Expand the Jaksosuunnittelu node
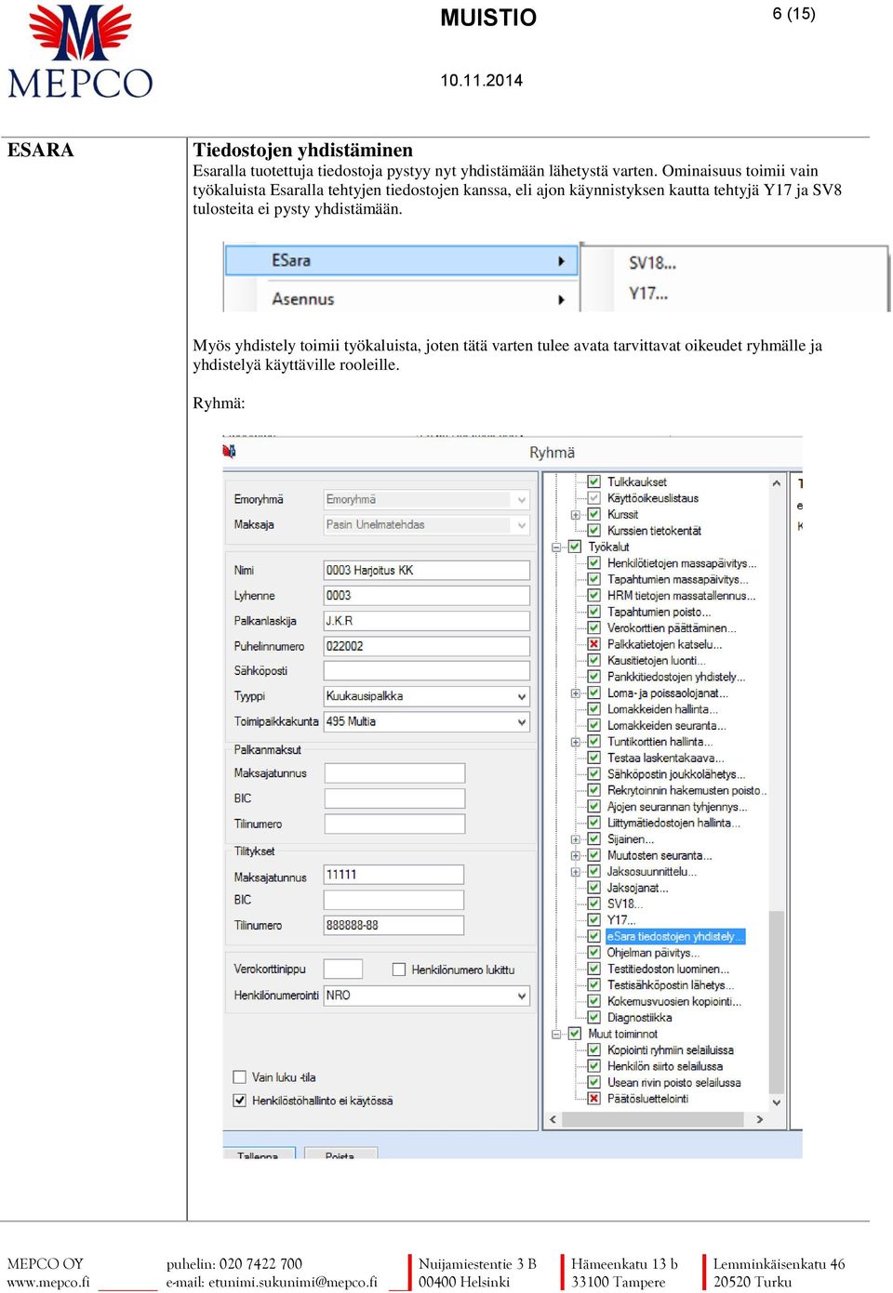This screenshot has height=1293, width=893. click(575, 872)
